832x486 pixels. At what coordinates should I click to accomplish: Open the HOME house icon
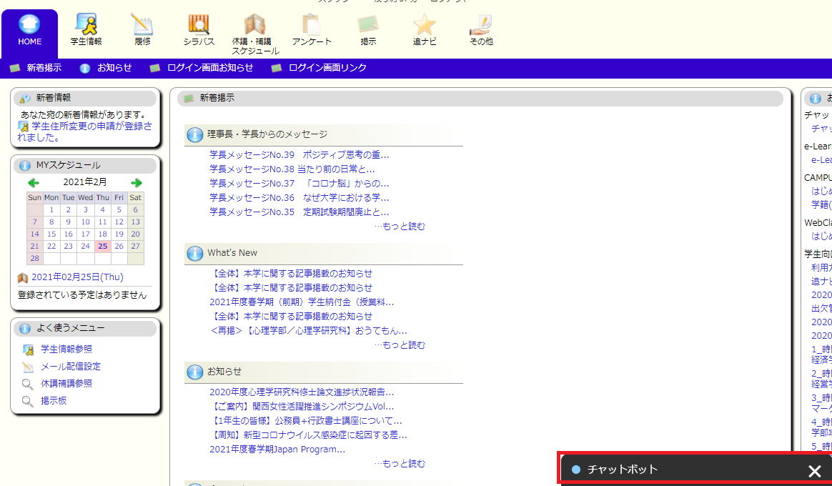(x=29, y=24)
